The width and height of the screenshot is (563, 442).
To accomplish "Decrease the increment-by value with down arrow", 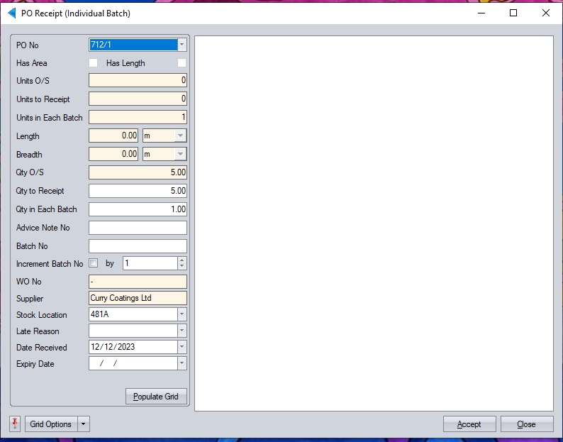I will [x=182, y=267].
